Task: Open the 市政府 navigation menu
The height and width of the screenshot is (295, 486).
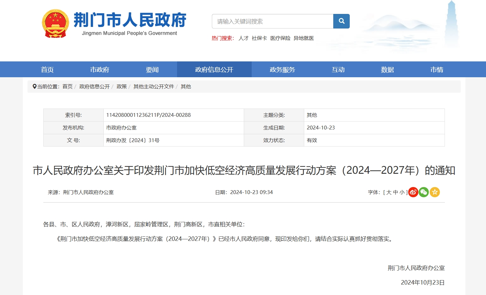Action: click(x=100, y=70)
